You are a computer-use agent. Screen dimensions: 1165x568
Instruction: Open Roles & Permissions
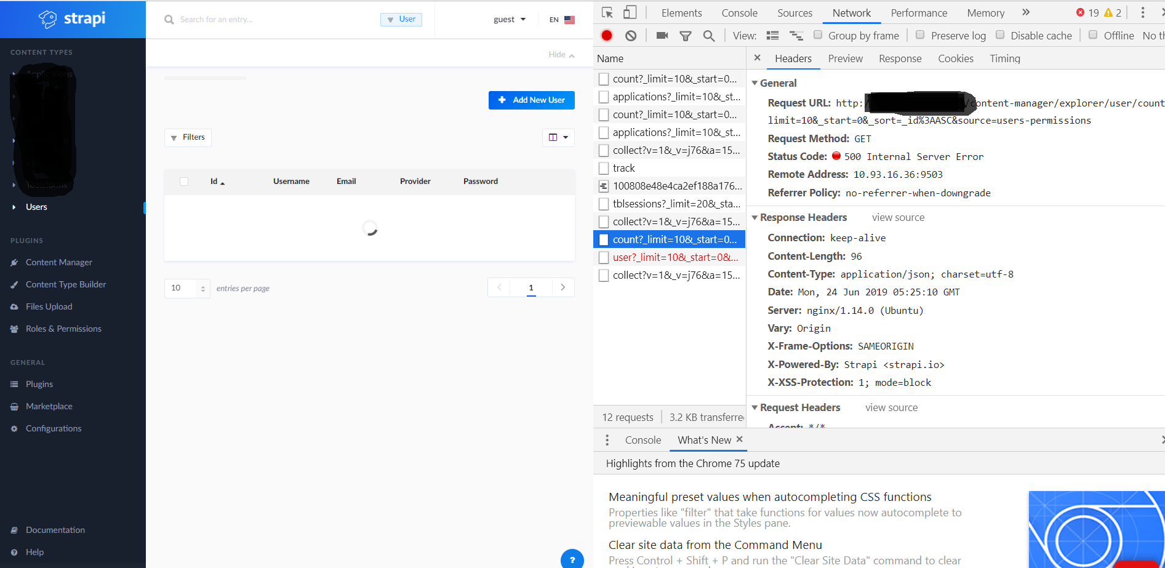coord(63,328)
